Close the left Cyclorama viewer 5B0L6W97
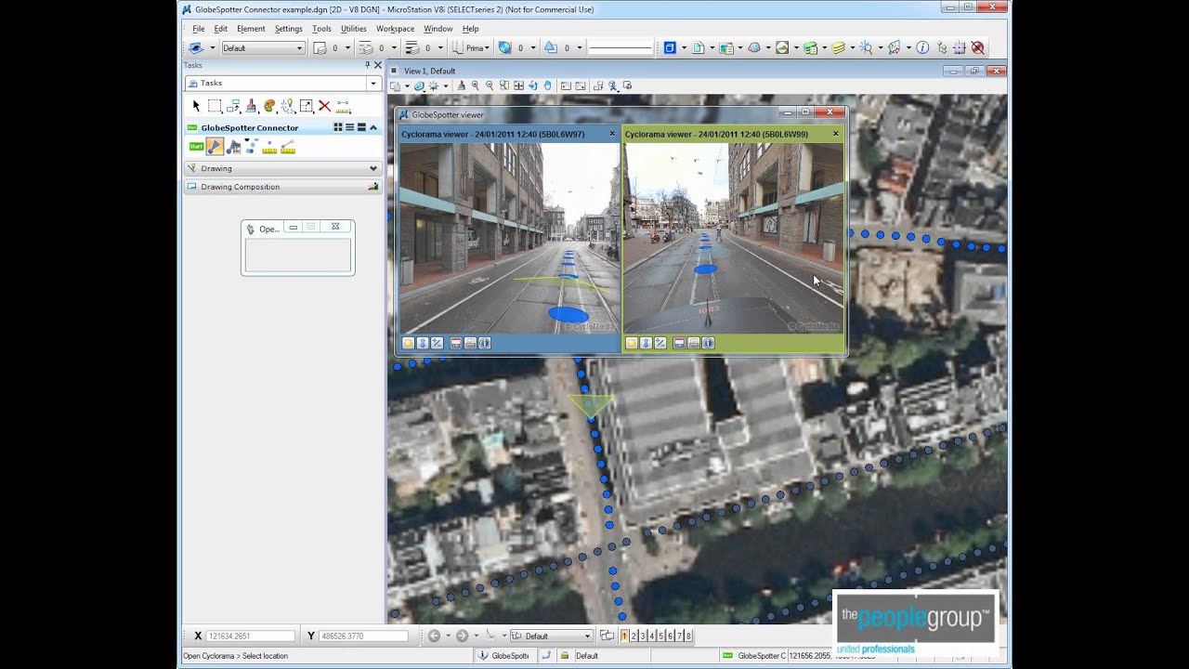1189x669 pixels. point(612,134)
